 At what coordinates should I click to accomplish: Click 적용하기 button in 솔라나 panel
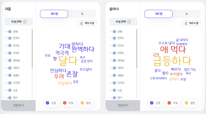point(123,106)
